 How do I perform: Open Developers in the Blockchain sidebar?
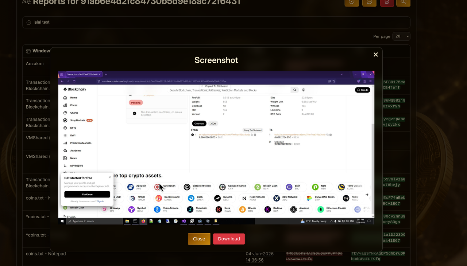coord(73,166)
